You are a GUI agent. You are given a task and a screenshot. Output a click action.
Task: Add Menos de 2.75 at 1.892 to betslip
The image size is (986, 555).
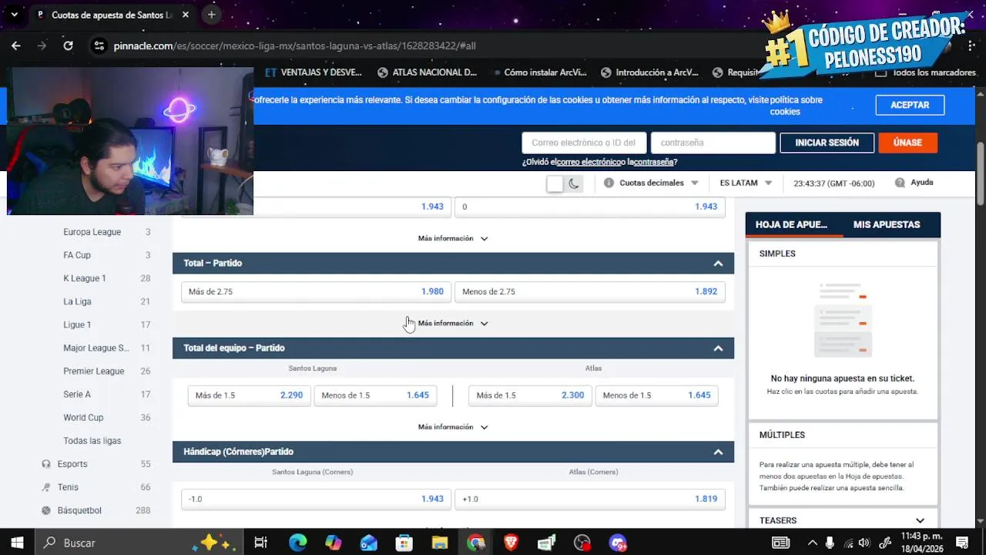coord(590,292)
